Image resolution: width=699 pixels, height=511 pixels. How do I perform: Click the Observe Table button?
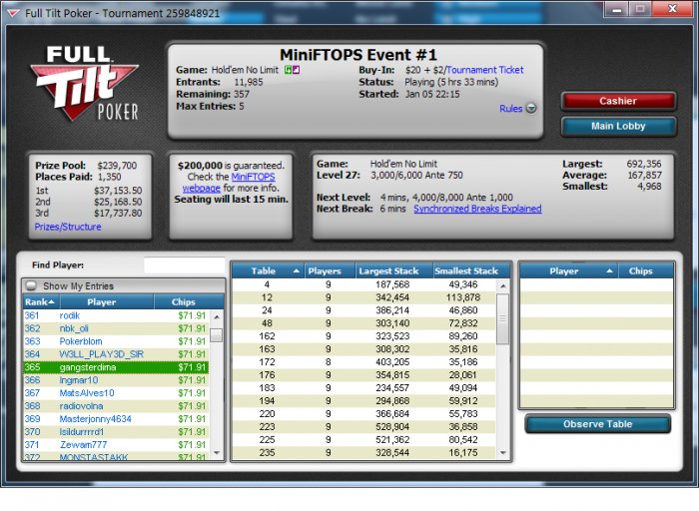coord(598,424)
